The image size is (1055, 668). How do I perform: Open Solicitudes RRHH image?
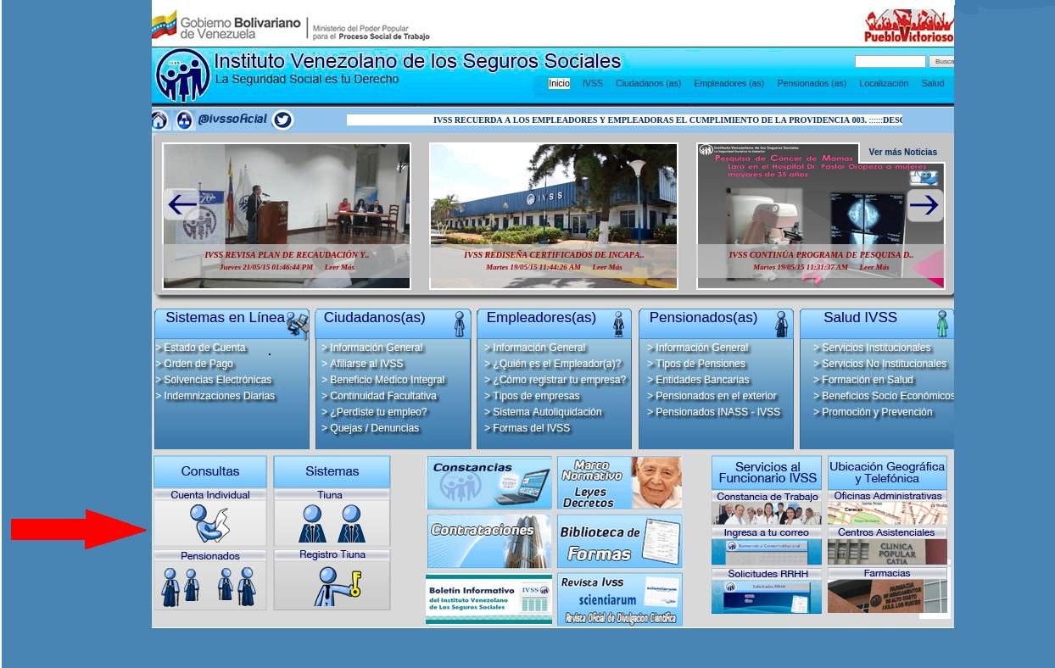click(767, 596)
